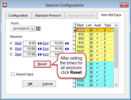The height and width of the screenshot is (100, 131).
Task: Click the Session B start time field 13:00
Action: (30, 49)
